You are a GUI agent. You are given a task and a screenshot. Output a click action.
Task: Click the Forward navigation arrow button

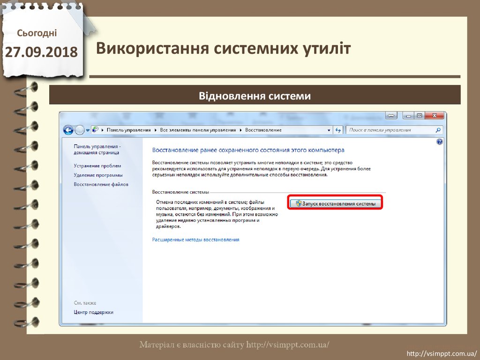click(79, 130)
